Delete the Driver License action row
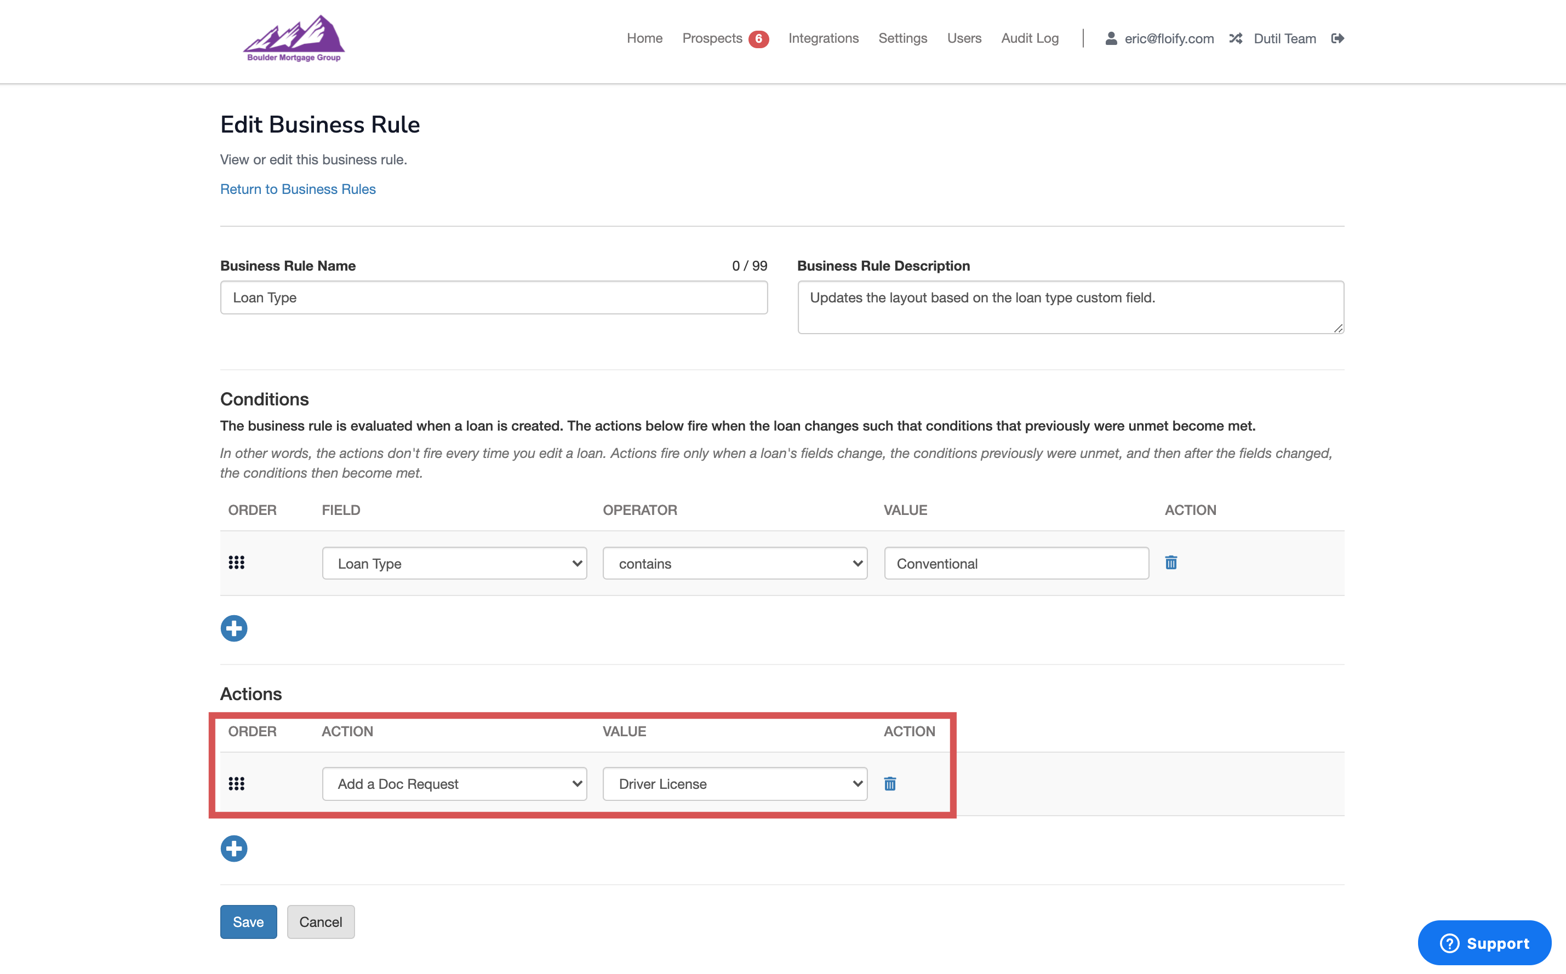This screenshot has height=974, width=1566. click(890, 784)
